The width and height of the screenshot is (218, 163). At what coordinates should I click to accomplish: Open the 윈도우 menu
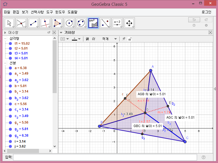[60, 12]
